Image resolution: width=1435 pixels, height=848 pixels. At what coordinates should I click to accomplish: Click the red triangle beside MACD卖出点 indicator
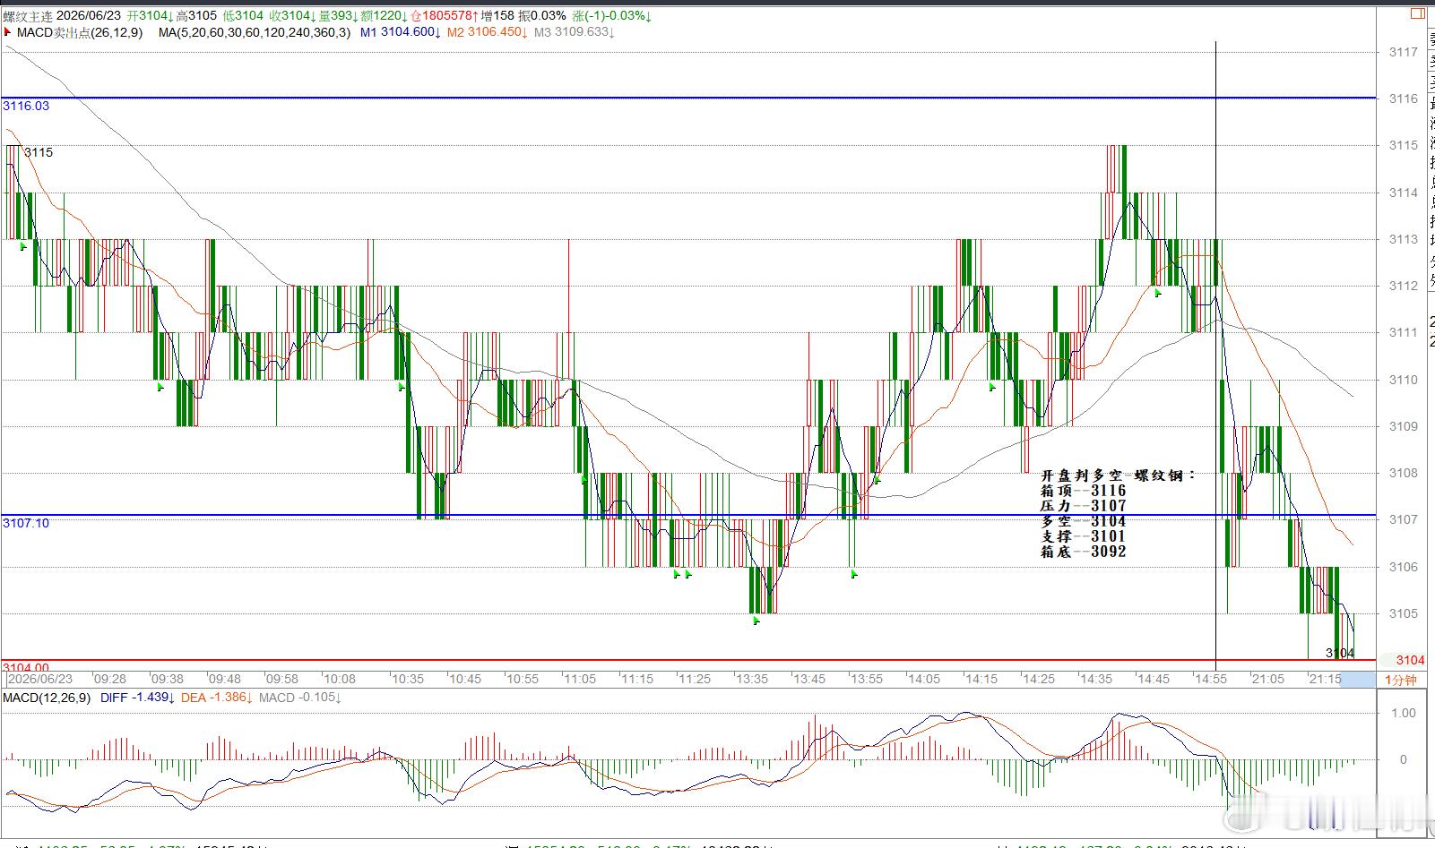point(8,32)
